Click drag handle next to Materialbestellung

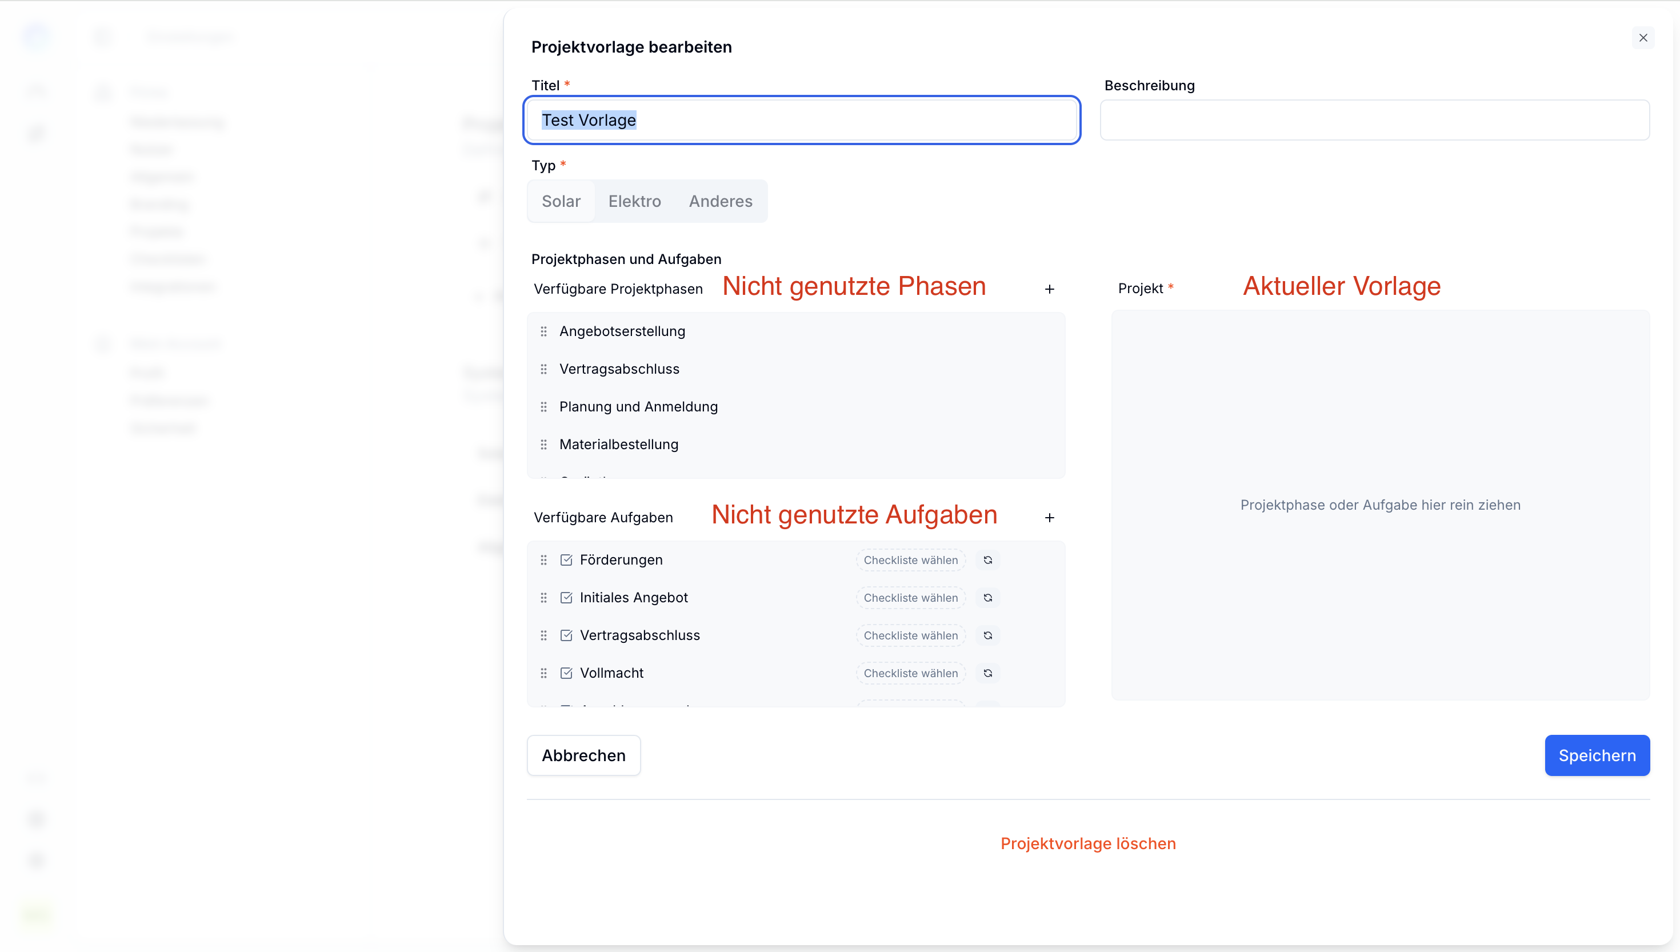(543, 445)
